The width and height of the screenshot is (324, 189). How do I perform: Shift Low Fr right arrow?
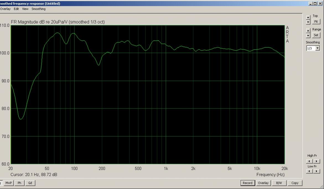point(317,171)
